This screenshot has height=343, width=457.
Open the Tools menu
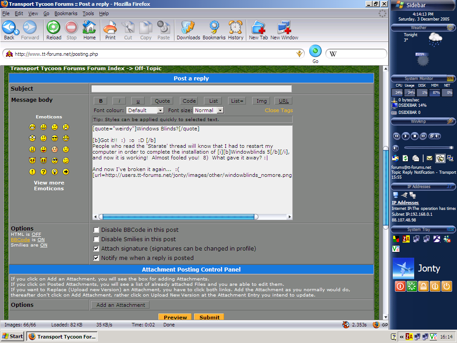coord(88,13)
